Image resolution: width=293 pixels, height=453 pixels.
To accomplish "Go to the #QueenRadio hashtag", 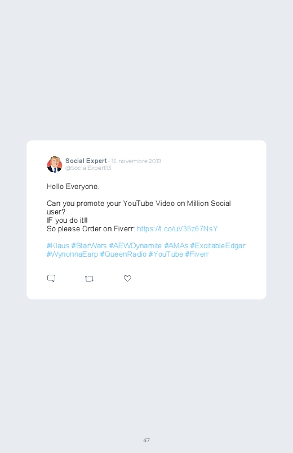I will 123,254.
